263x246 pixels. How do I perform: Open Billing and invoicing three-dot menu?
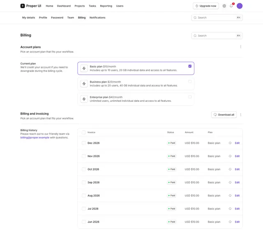click(240, 115)
